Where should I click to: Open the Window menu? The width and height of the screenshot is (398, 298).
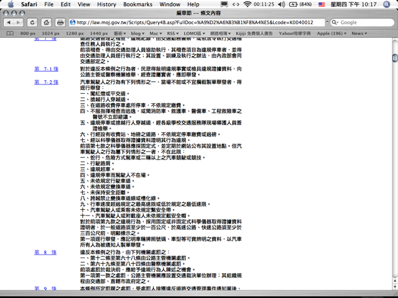point(170,4)
